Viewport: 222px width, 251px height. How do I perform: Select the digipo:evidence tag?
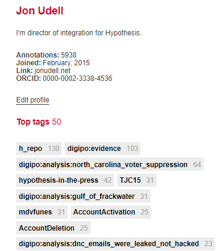point(103,149)
